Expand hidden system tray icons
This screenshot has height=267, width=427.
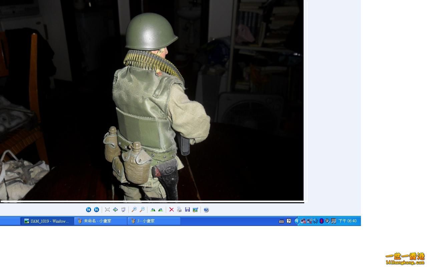point(297,221)
